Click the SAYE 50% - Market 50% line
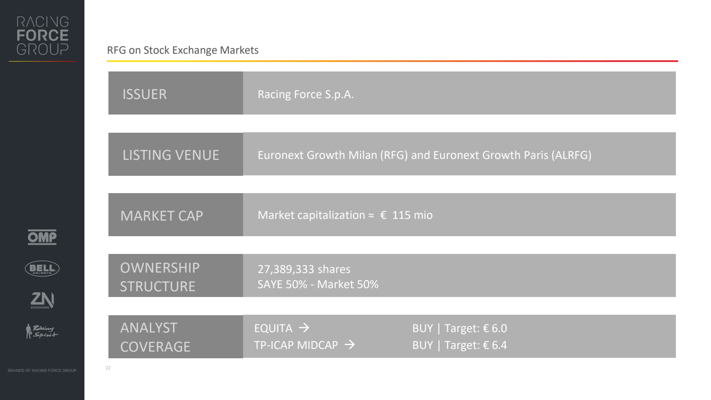This screenshot has height=400, width=711. 318,284
